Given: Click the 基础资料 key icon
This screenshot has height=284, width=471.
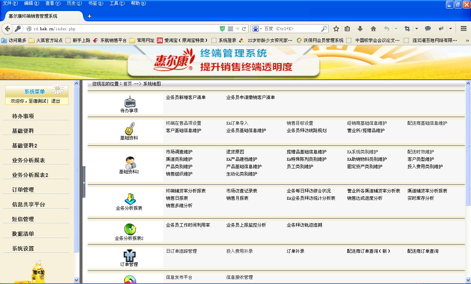Looking at the screenshot, I should [129, 128].
